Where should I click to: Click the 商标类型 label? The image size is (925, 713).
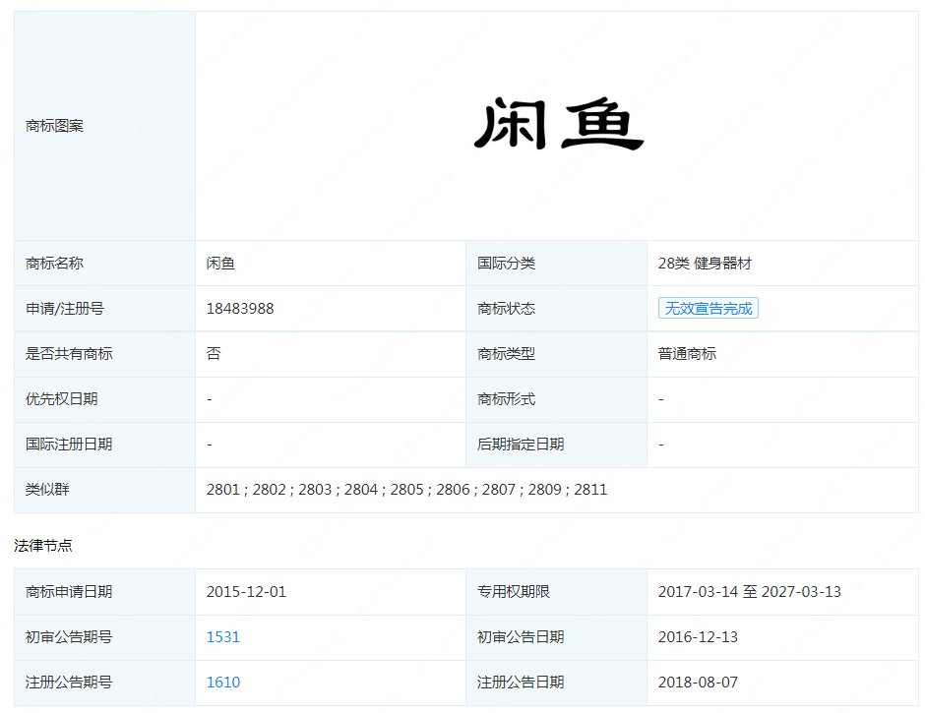click(506, 354)
